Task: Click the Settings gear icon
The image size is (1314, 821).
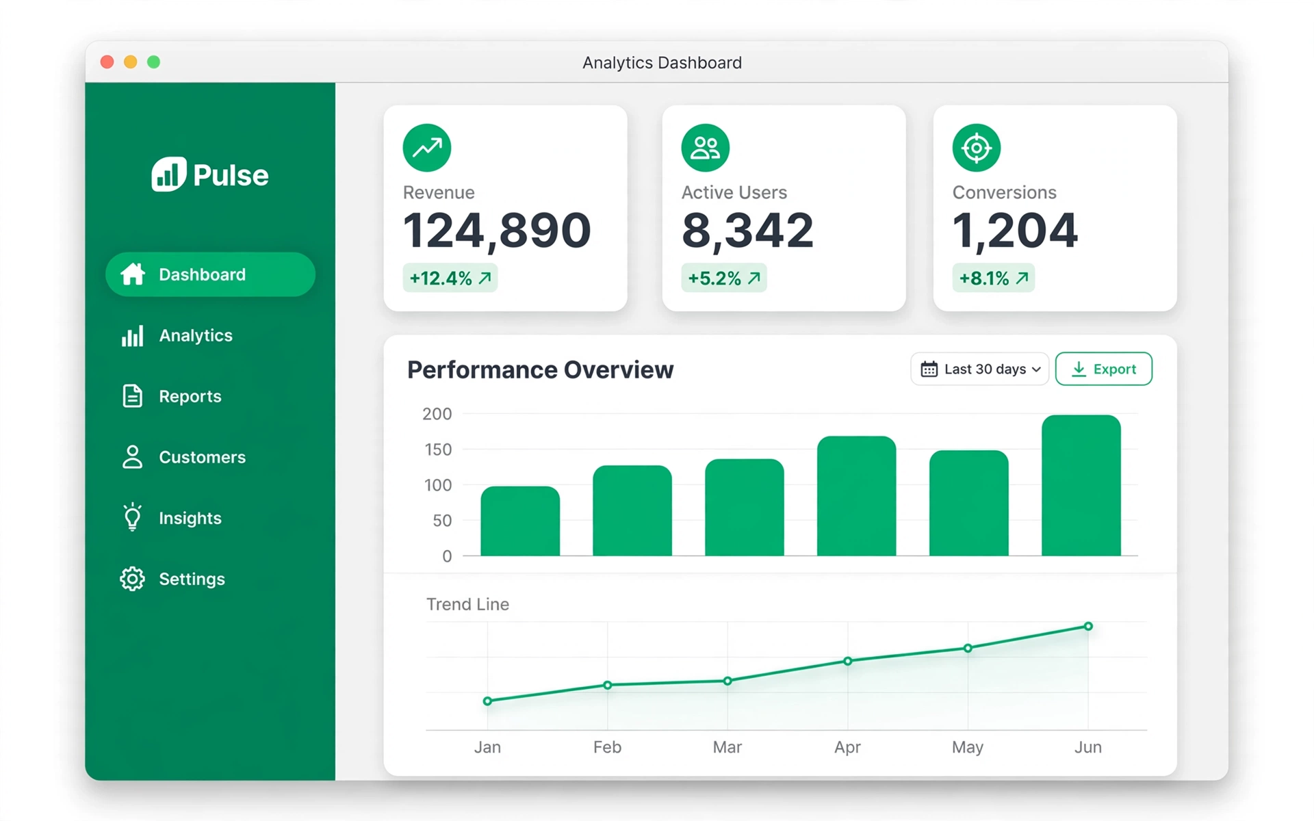Action: click(132, 579)
